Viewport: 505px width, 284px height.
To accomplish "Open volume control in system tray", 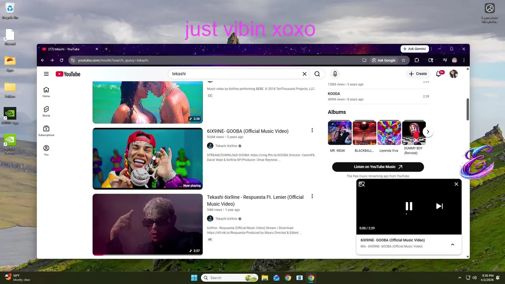I will [474, 278].
